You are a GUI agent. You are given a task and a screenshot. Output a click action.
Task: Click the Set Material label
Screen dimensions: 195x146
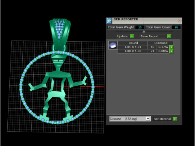162,119
